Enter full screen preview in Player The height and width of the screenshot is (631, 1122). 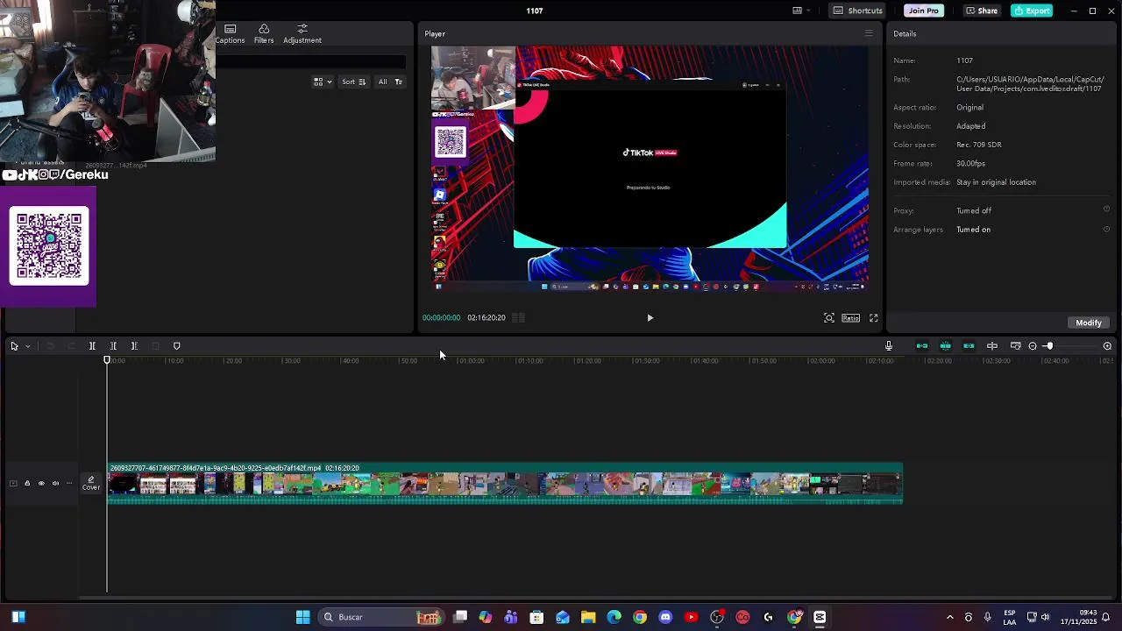tap(873, 318)
